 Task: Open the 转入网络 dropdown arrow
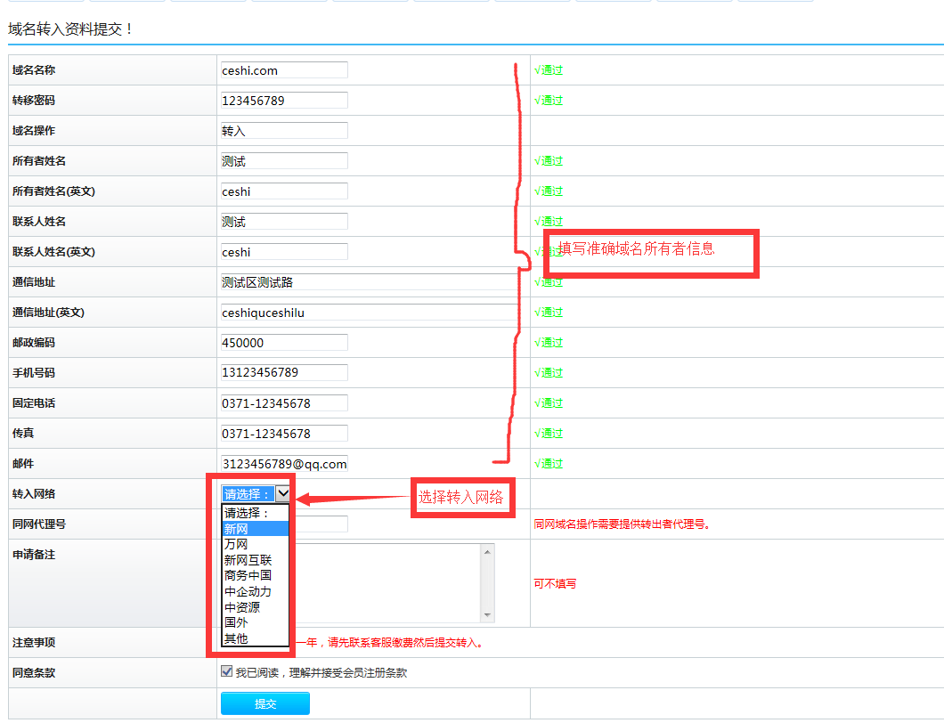click(283, 494)
